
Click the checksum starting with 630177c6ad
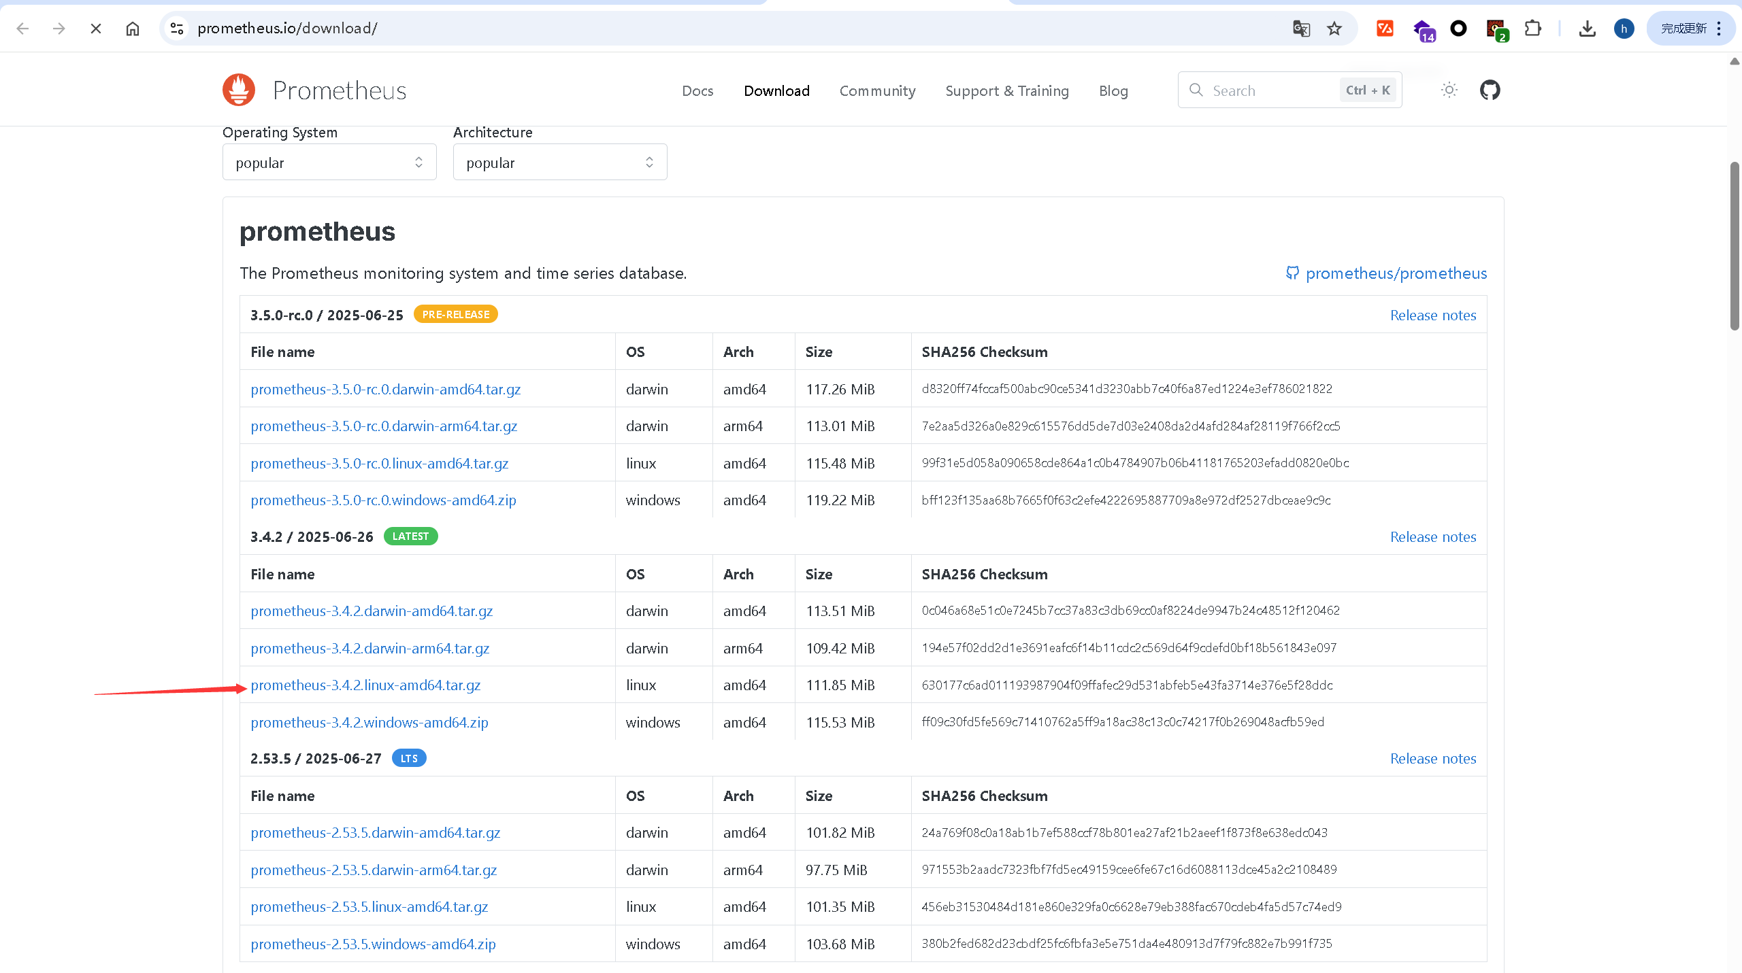[x=1127, y=685]
